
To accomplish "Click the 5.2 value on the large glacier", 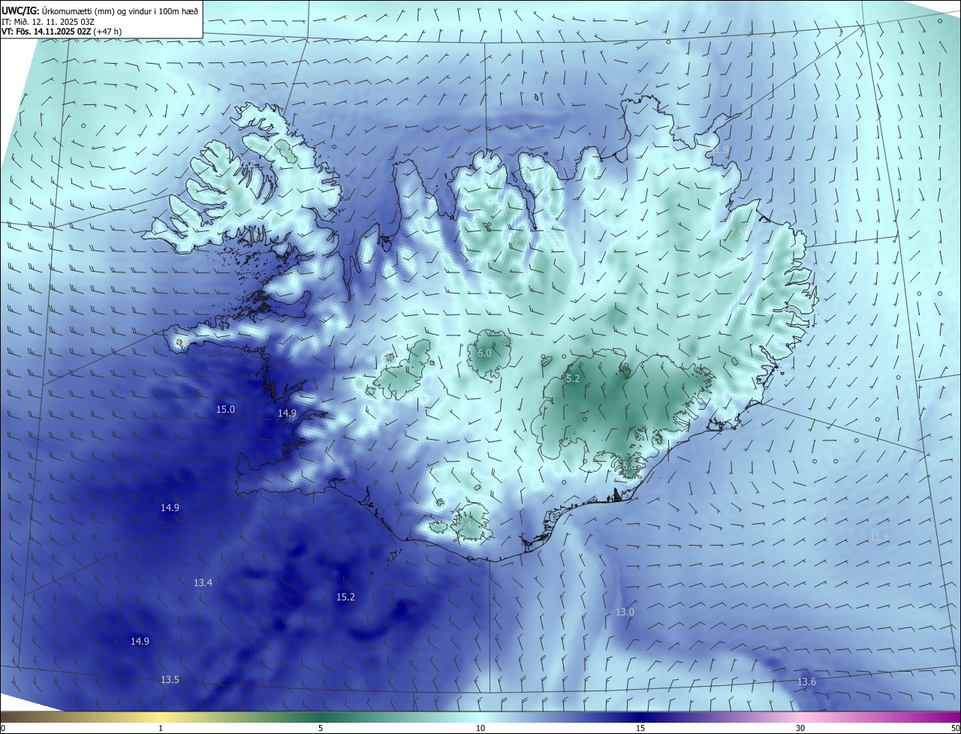I will (x=573, y=379).
